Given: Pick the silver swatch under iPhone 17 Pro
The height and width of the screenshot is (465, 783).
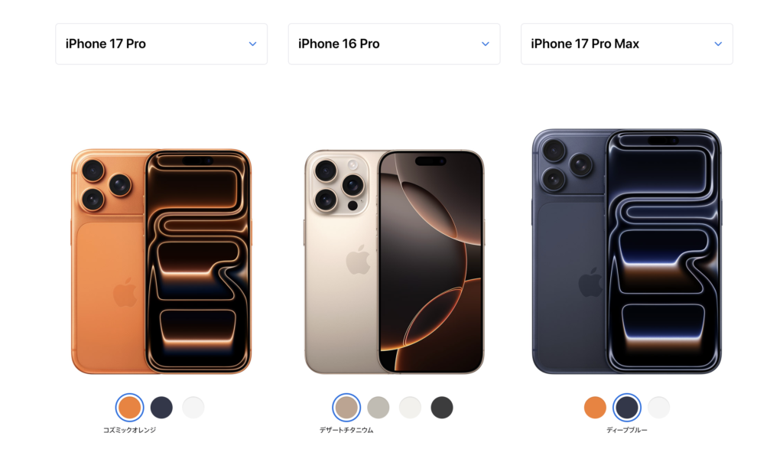Looking at the screenshot, I should [193, 408].
